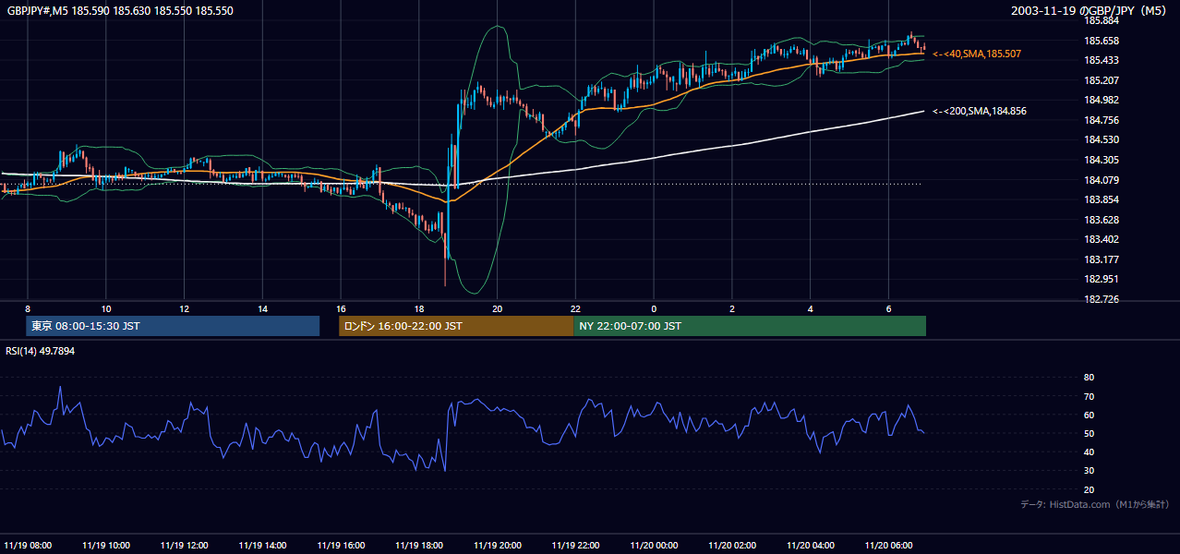Click the hour label 8 on time axis
This screenshot has width=1180, height=554.
click(x=28, y=308)
